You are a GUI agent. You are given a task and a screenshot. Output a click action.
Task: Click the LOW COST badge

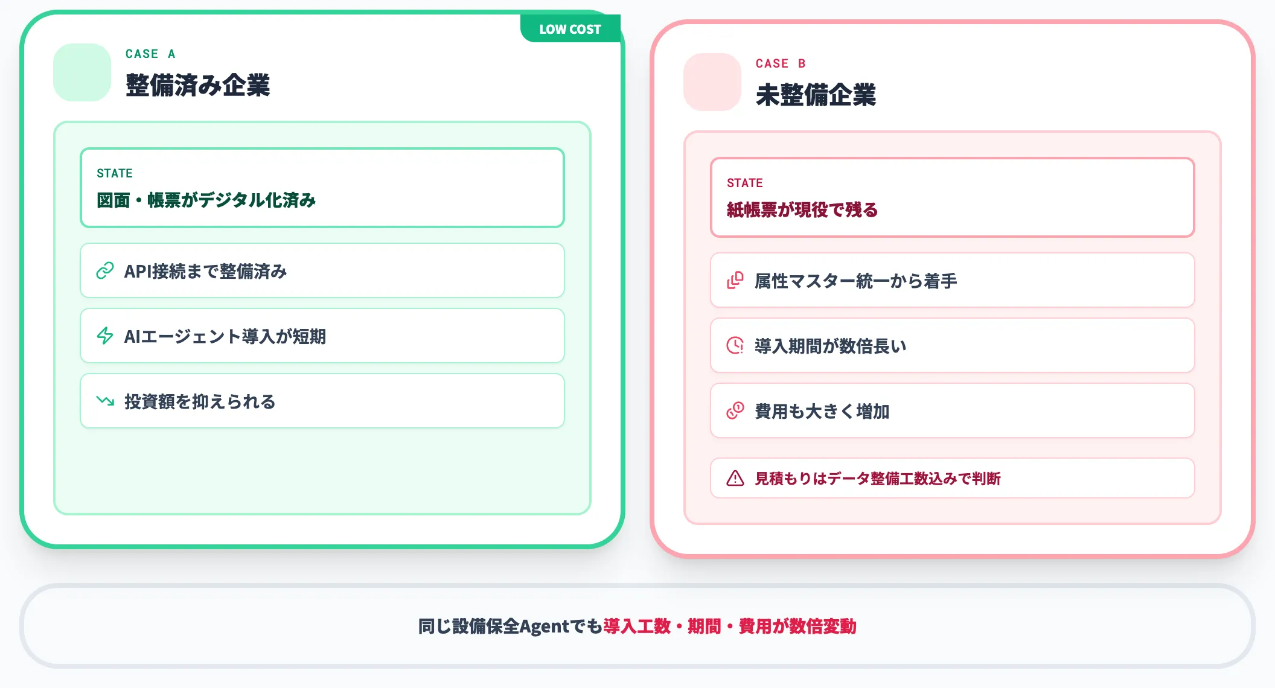570,28
